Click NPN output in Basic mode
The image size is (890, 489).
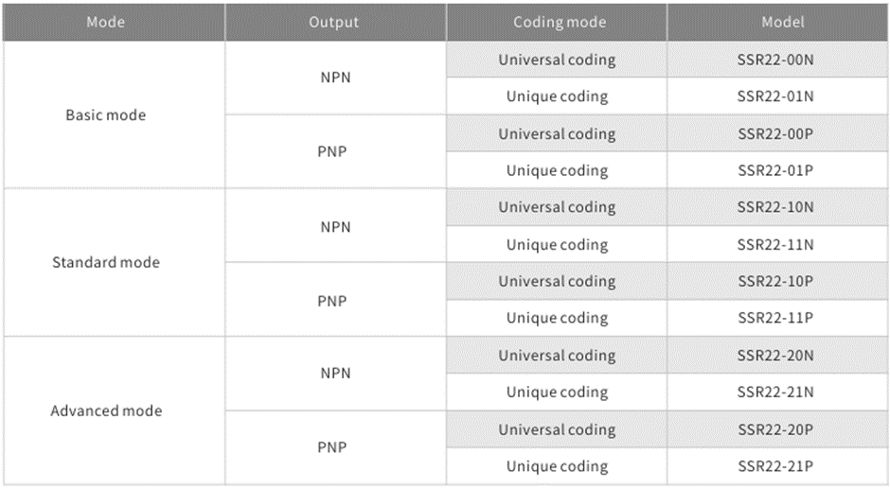(334, 79)
